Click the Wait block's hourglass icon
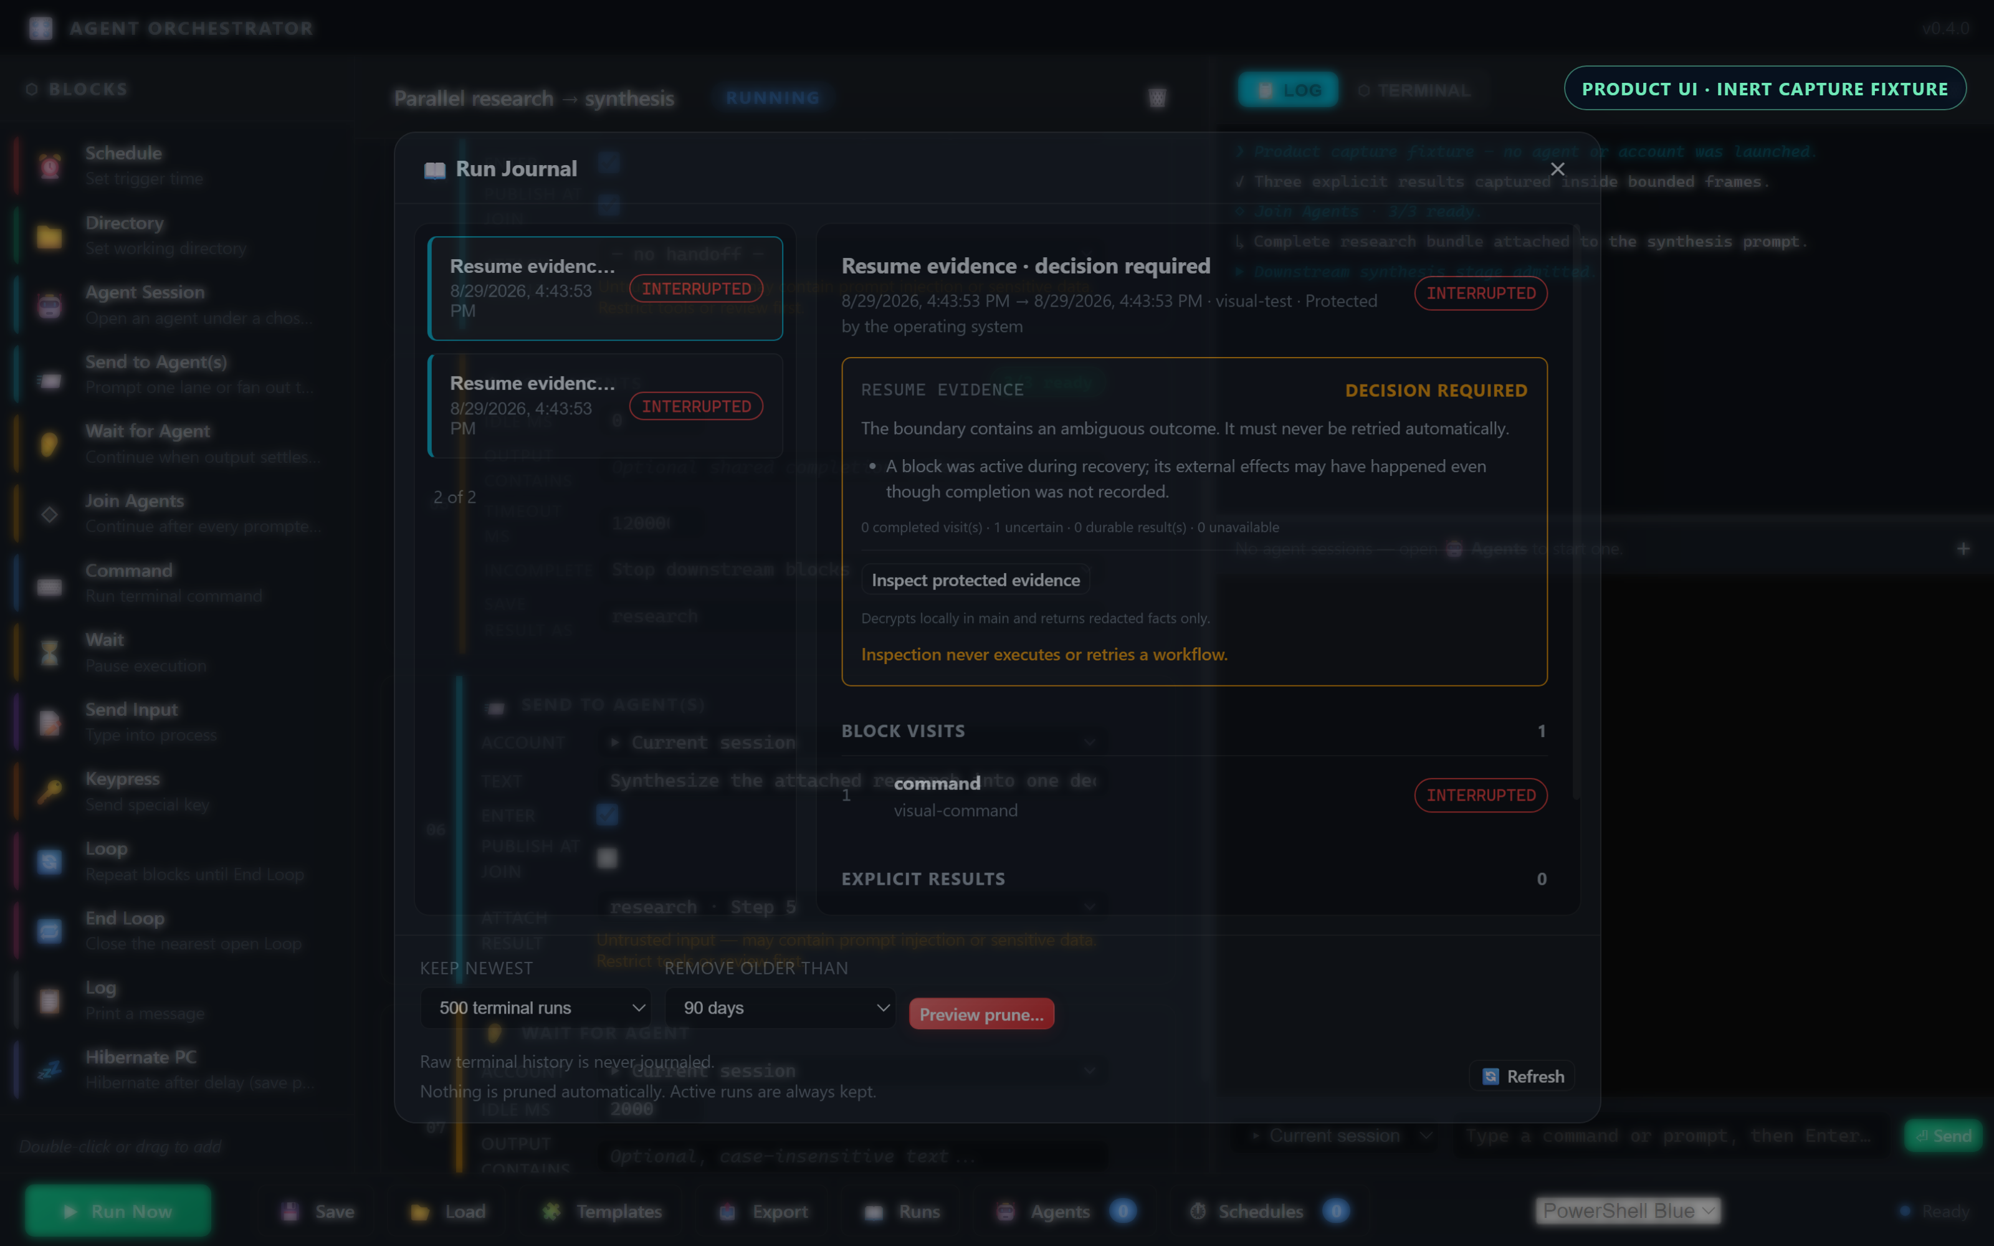This screenshot has width=1994, height=1246. tap(49, 653)
